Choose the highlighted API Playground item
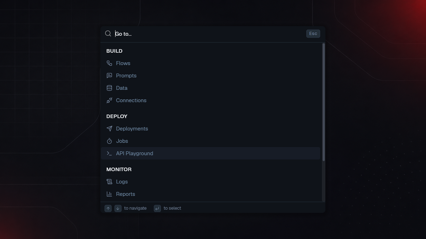The height and width of the screenshot is (239, 426). (210, 153)
